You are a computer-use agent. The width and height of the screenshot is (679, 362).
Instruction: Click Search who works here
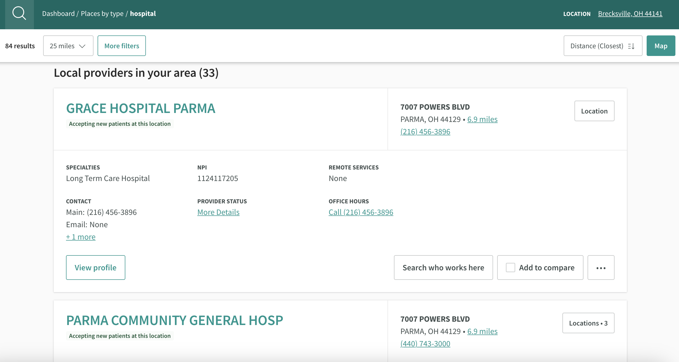(x=443, y=268)
